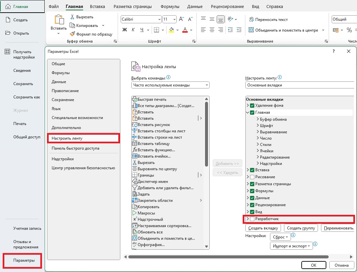Click the Wrap Text icon

252,20
